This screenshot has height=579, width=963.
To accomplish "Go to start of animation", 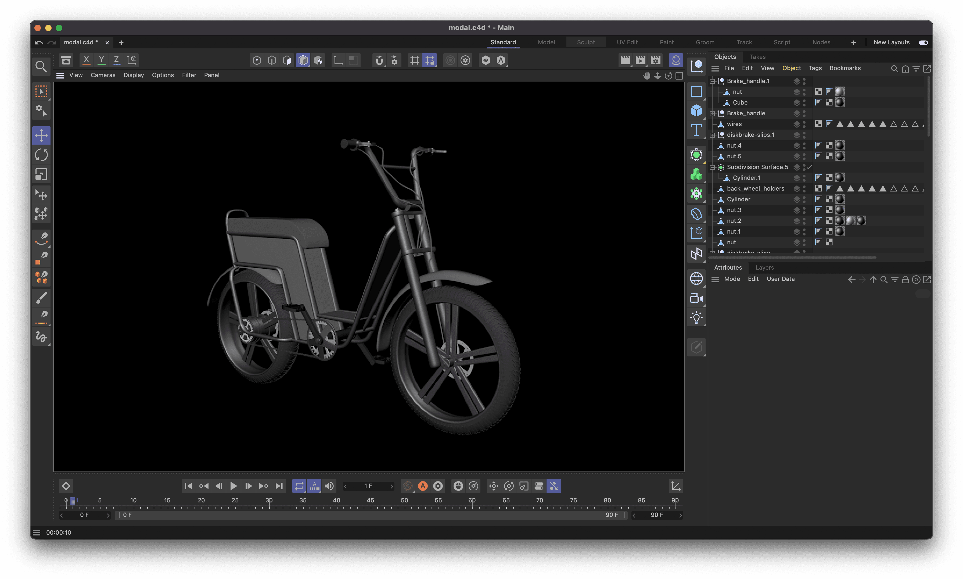I will (188, 486).
